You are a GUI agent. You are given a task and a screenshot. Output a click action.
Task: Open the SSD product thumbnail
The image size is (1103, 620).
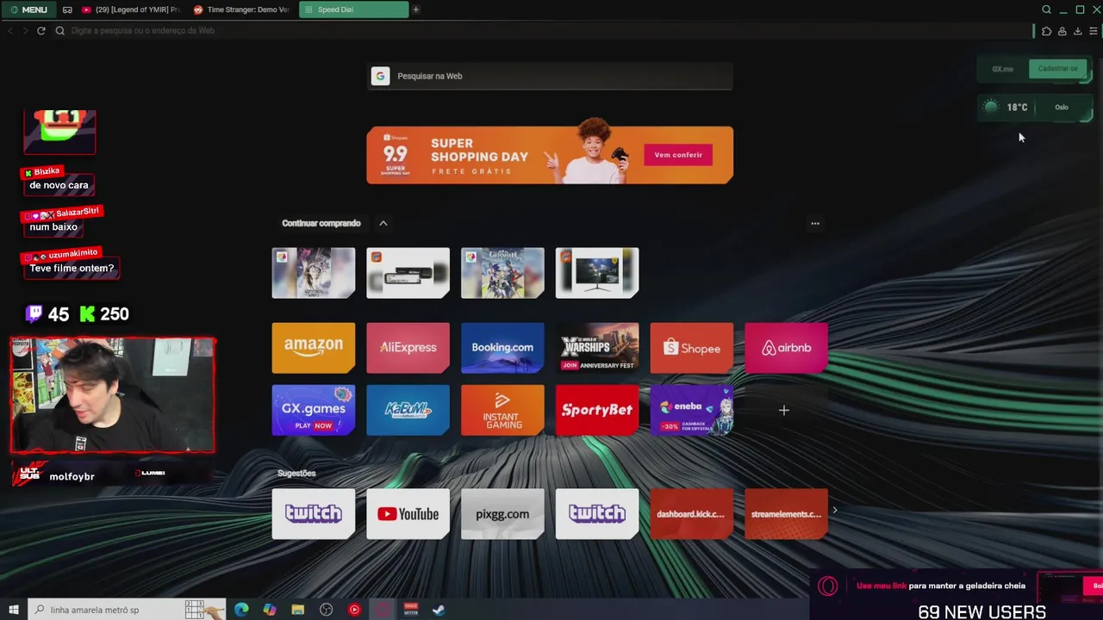(408, 273)
